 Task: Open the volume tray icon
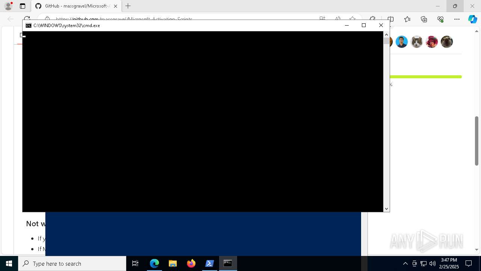[x=432, y=263]
